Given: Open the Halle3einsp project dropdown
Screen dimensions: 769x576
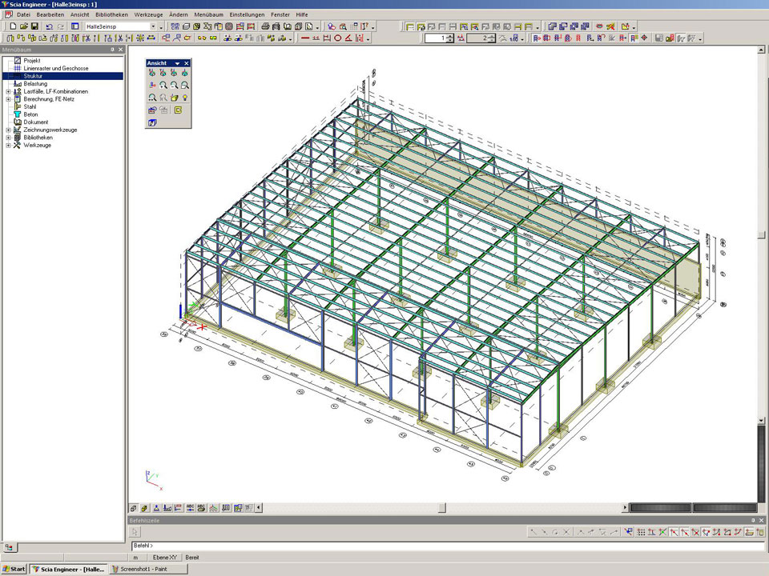Looking at the screenshot, I should (153, 26).
